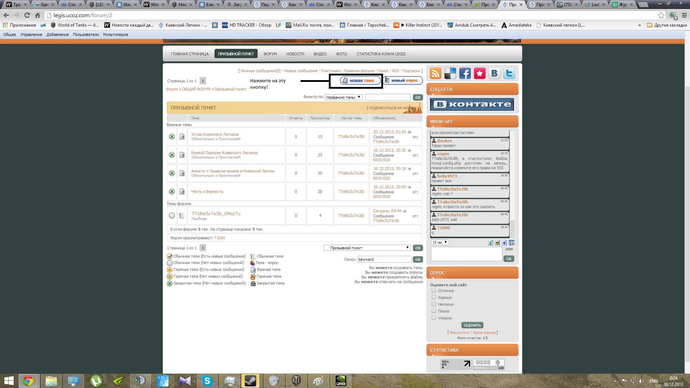Open Skype from the taskbar
This screenshot has width=690, height=388.
(207, 381)
